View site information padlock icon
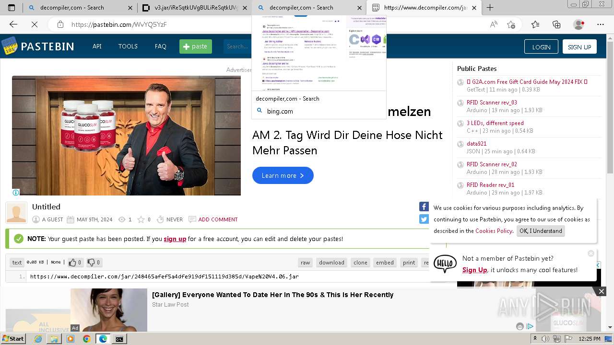This screenshot has height=345, width=614. 60,24
